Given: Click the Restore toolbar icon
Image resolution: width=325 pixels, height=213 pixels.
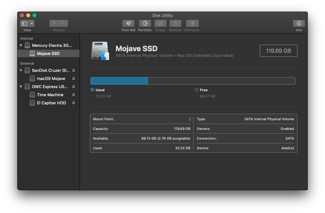Looking at the screenshot, I should 176,23.
